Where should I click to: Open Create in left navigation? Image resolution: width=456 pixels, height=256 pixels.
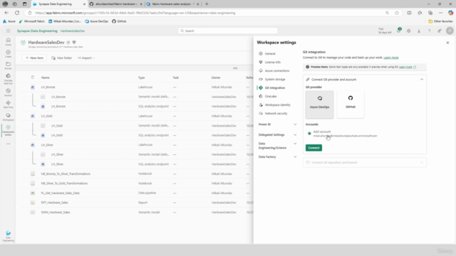pyautogui.click(x=8, y=53)
